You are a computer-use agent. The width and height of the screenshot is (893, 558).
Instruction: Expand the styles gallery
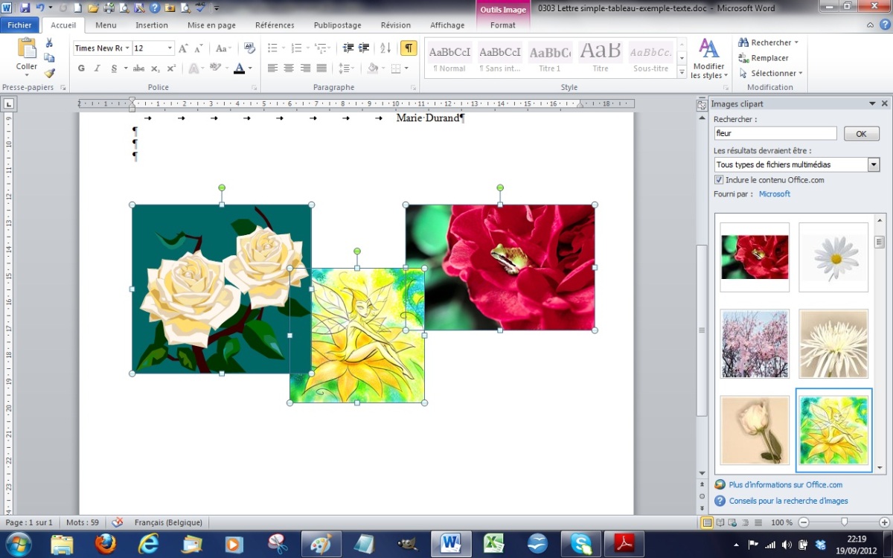tap(682, 72)
